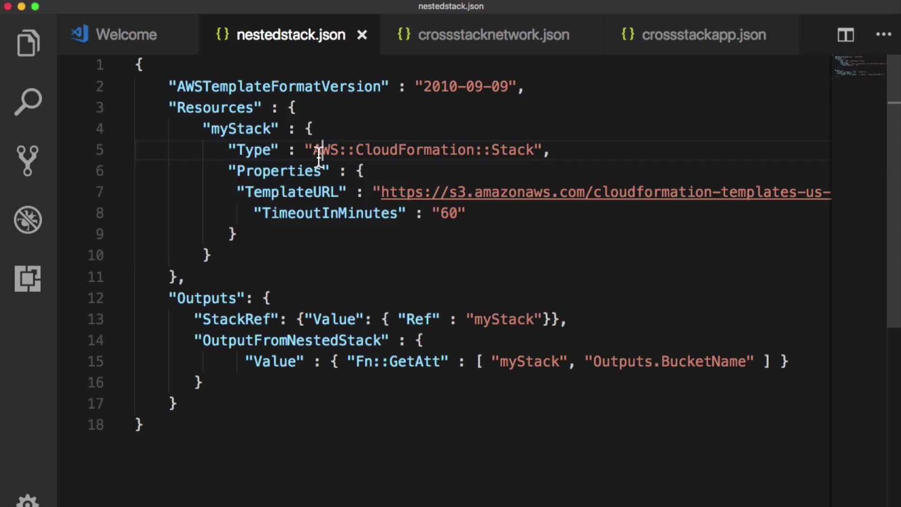Switch to the Welcome tab

click(126, 35)
